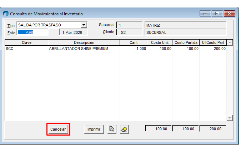
Task: Click the Sucursal number field
Action: 129,25
